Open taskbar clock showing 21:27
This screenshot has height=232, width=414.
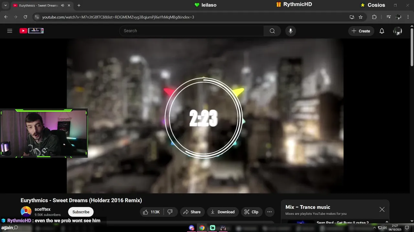(x=395, y=227)
